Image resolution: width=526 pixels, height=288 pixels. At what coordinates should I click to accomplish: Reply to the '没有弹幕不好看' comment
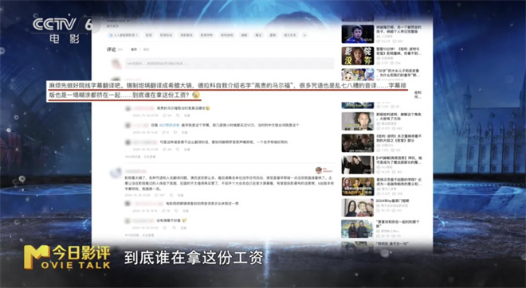183,228
